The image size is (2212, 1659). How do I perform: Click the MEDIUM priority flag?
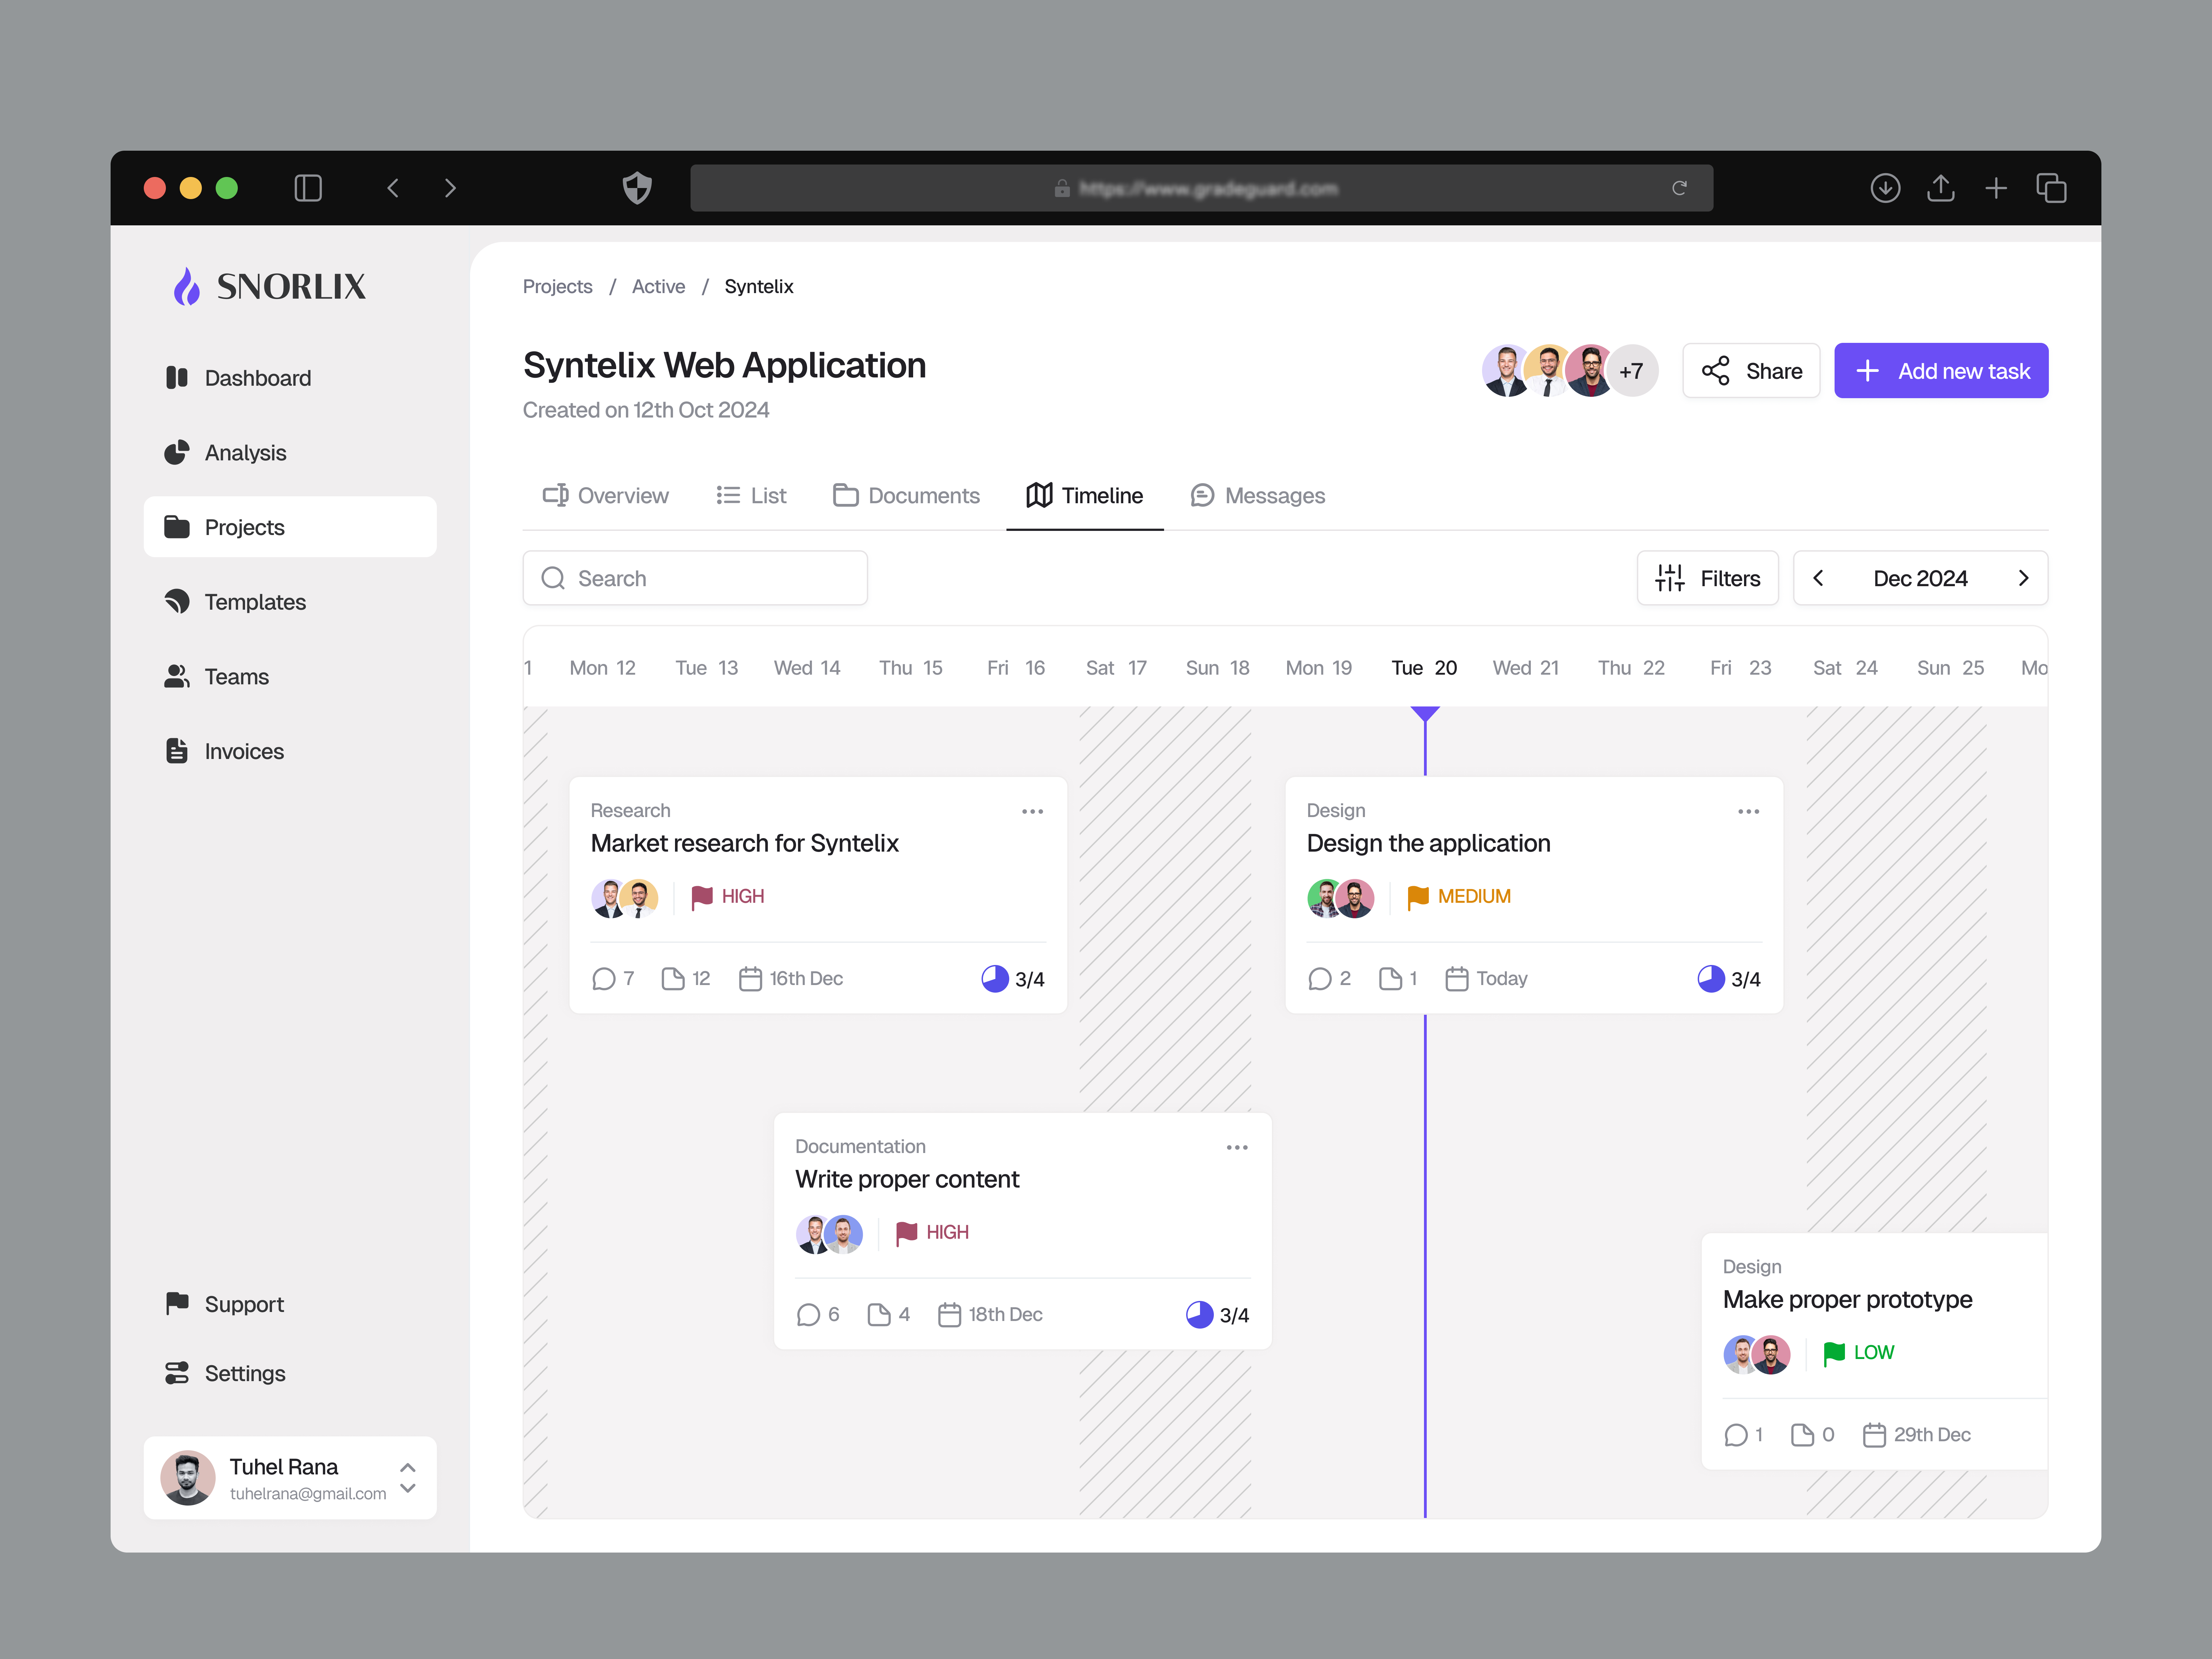(1459, 897)
